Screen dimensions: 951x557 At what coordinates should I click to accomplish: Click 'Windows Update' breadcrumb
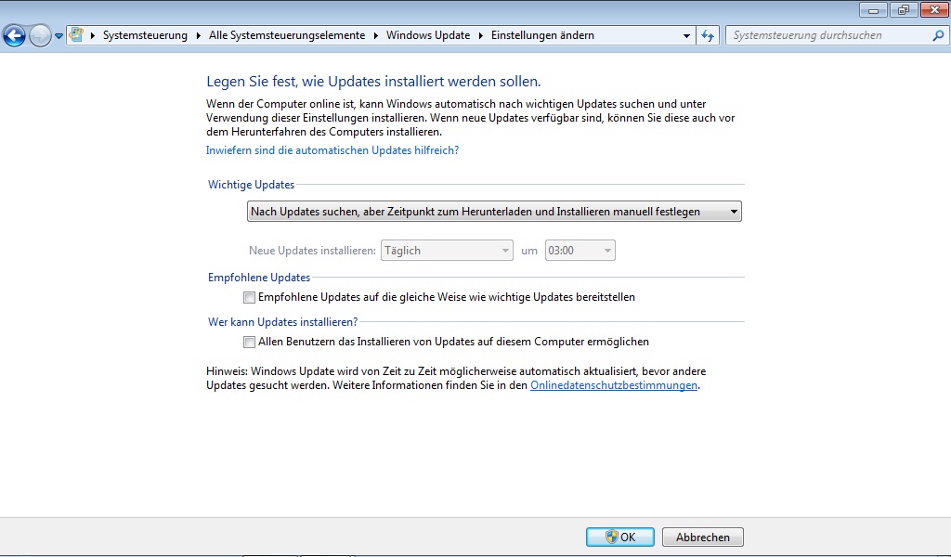pos(428,35)
